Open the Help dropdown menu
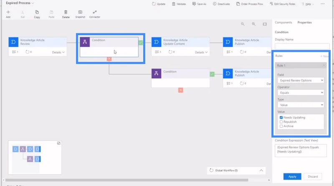 coord(308,4)
